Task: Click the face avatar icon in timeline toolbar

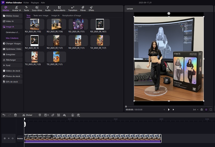Action: pyautogui.click(x=73, y=115)
